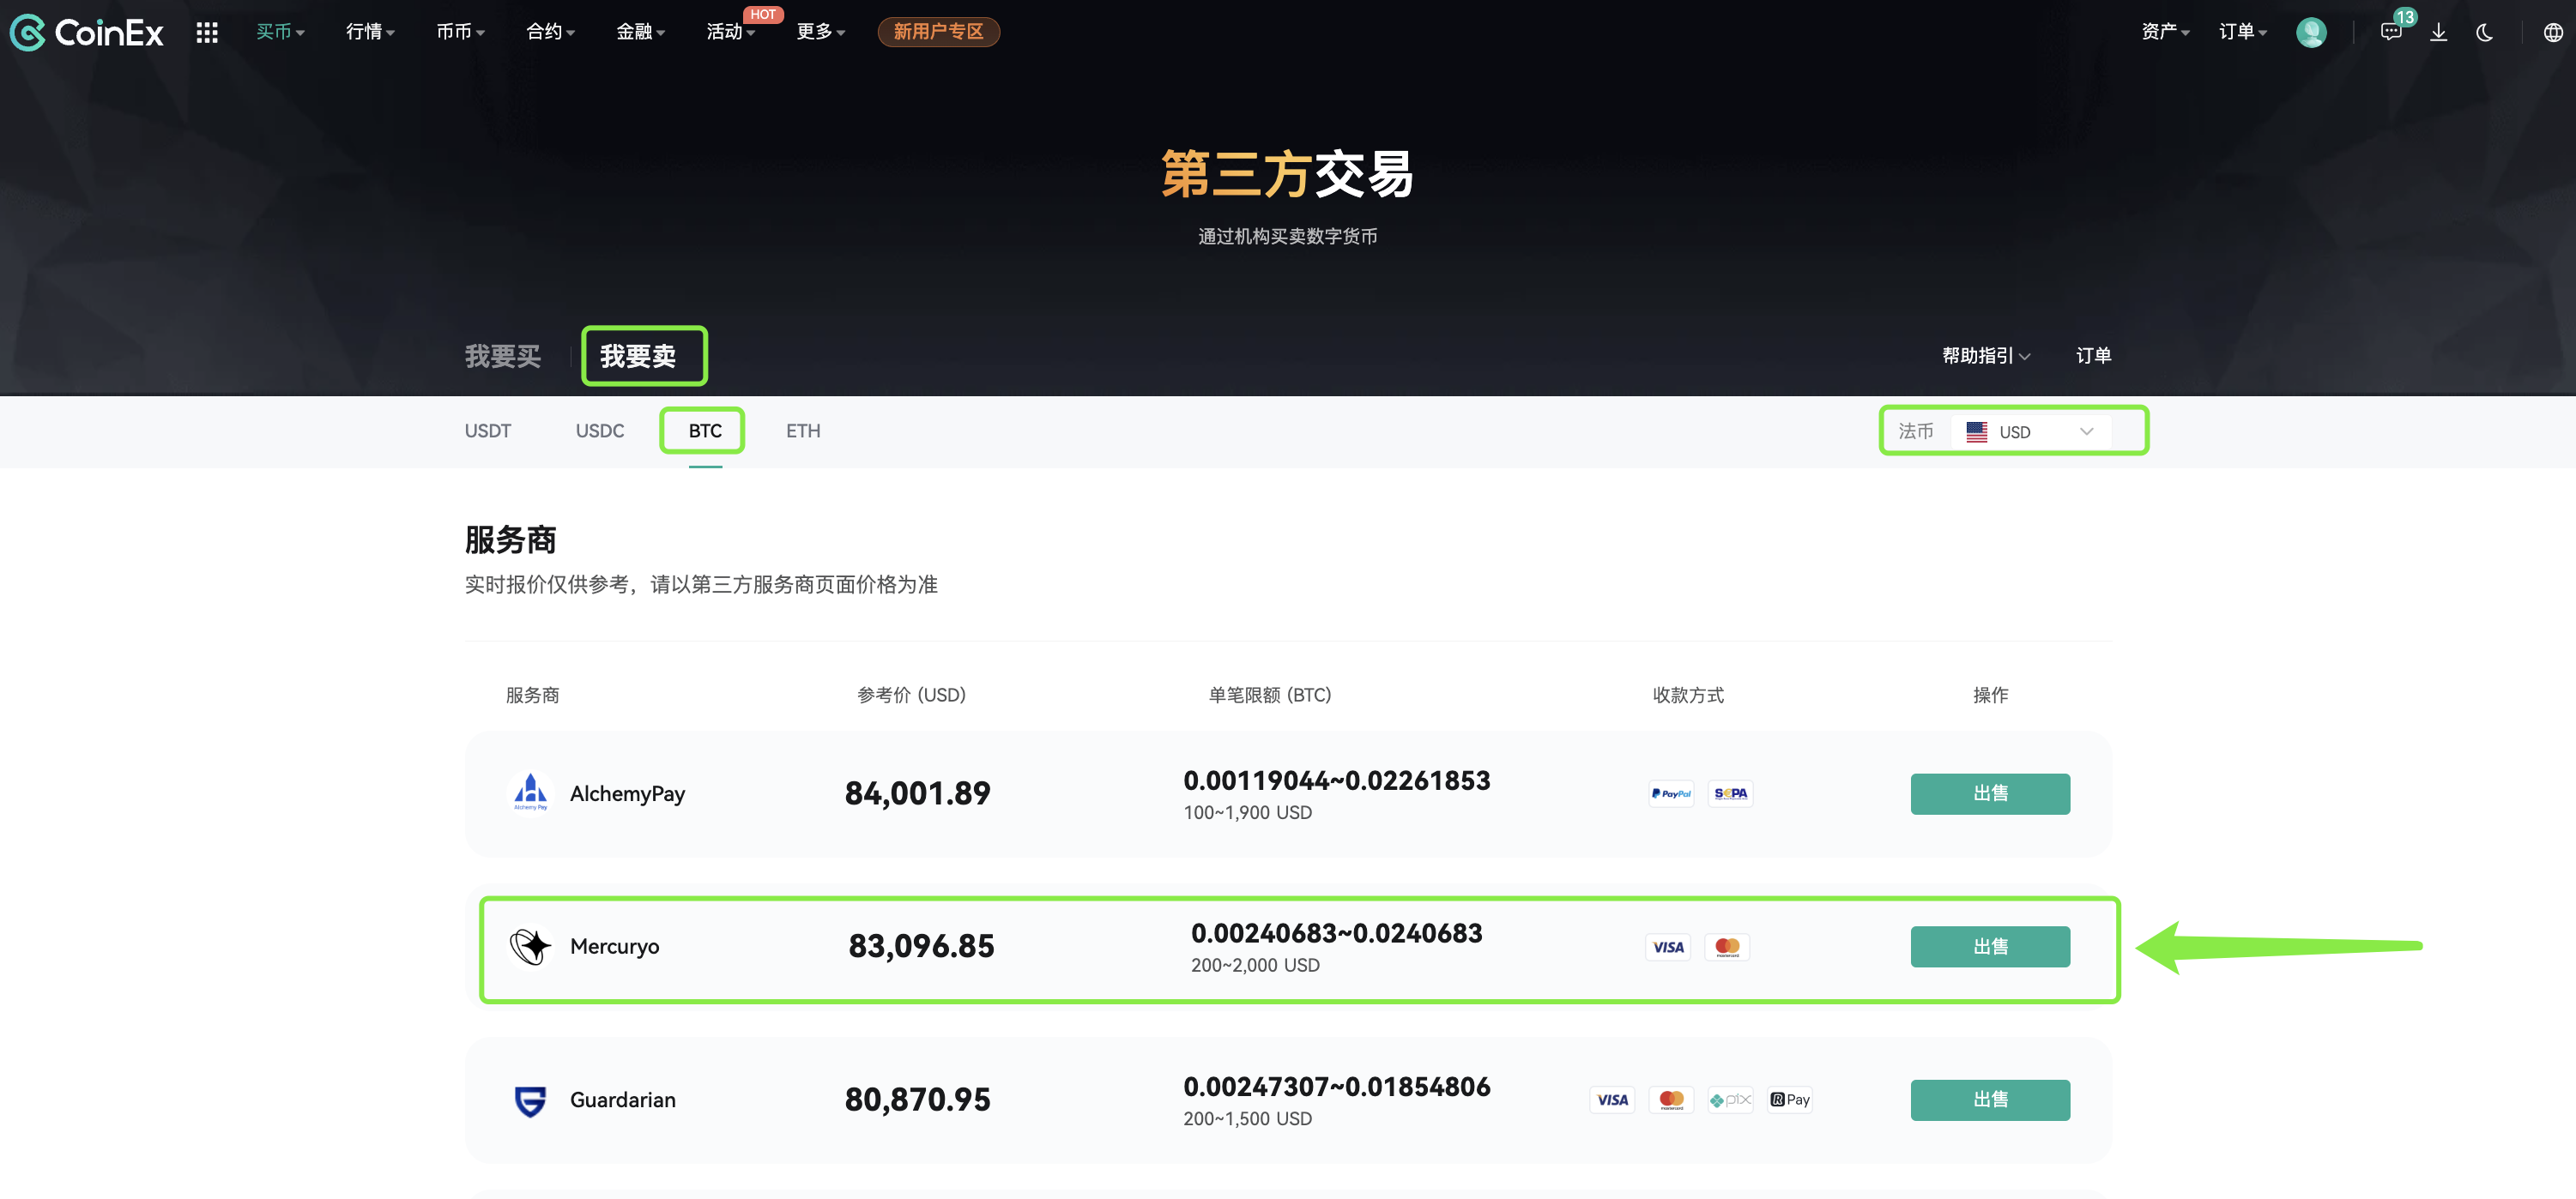
Task: Click the 200~1,500 USD range text
Action: 1247,1119
